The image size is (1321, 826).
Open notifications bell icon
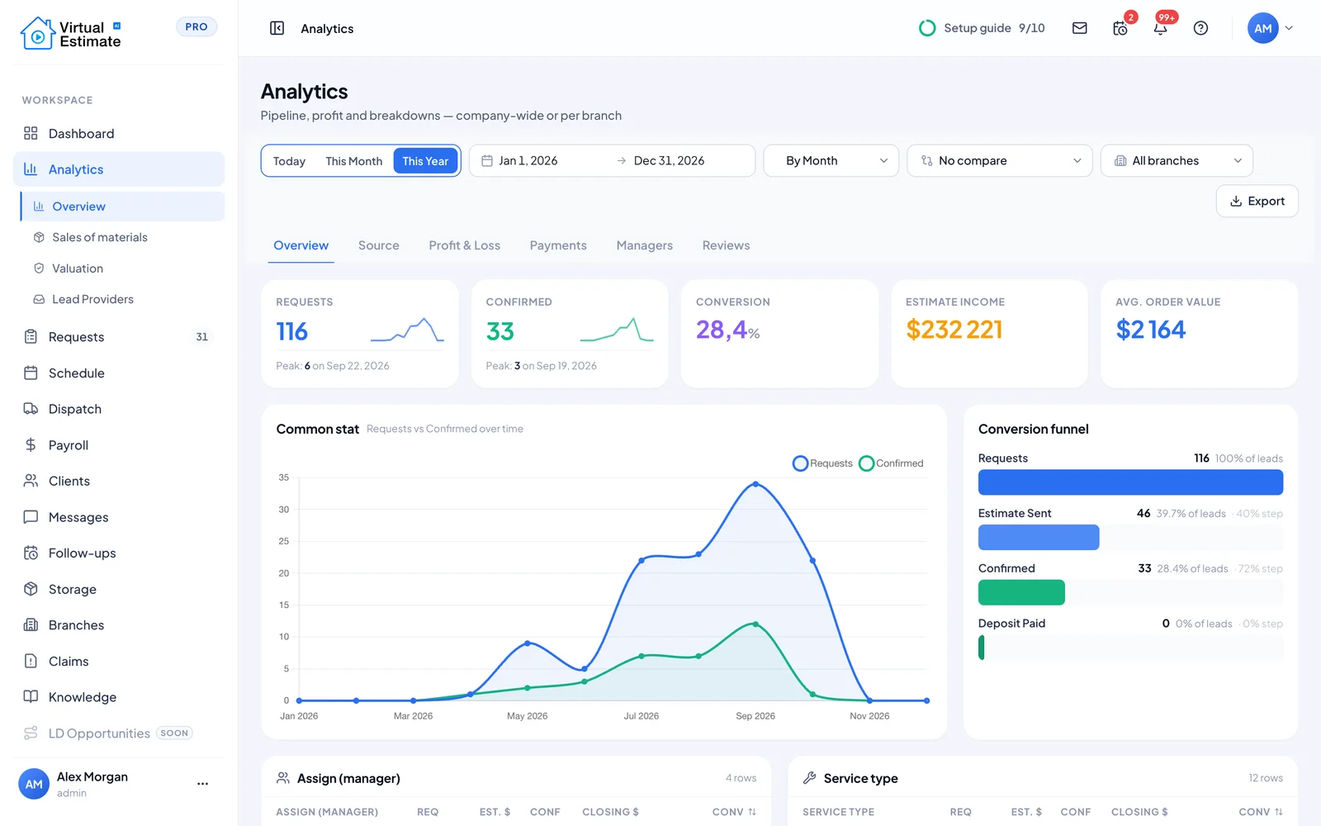tap(1160, 28)
